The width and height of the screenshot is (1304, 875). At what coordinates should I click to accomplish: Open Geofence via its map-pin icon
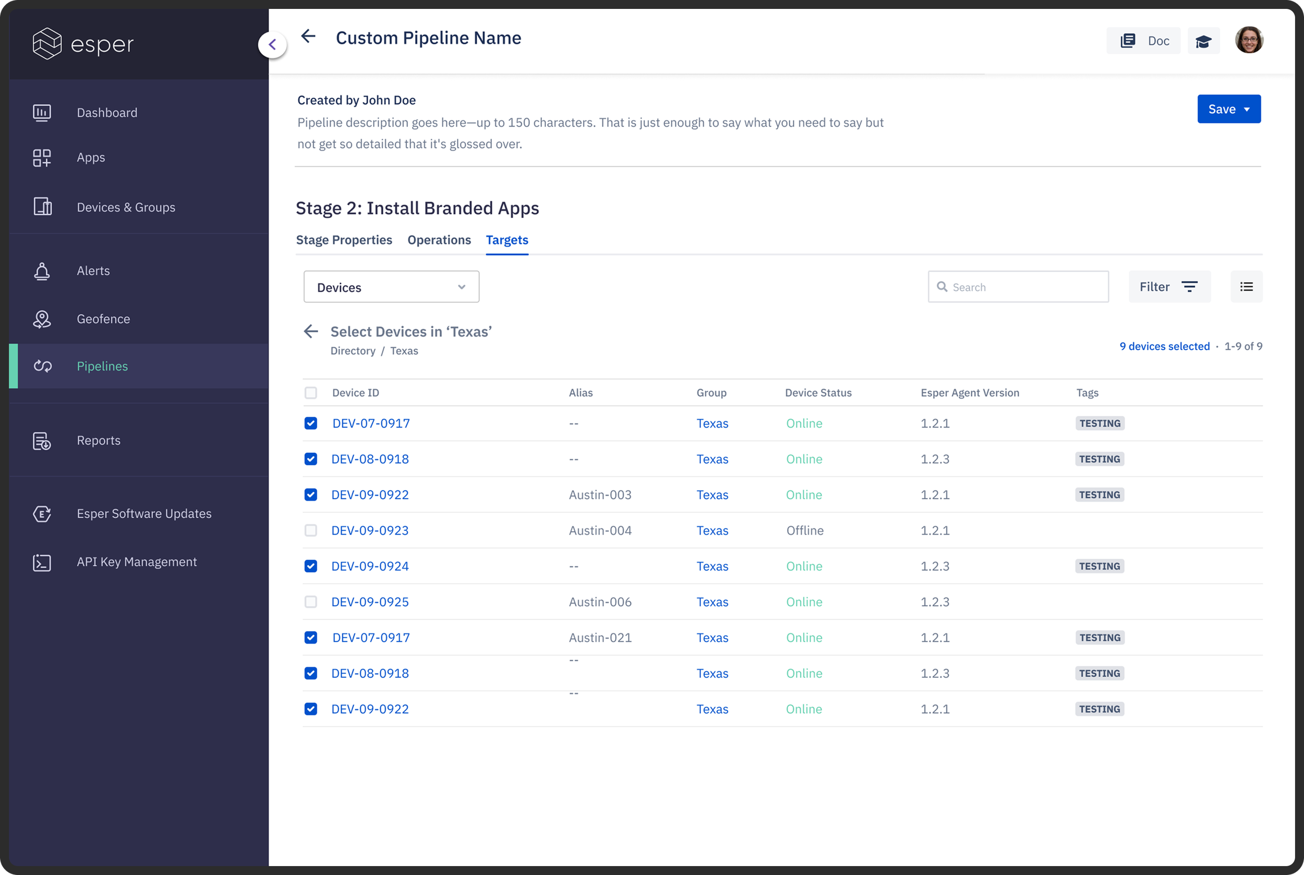42,319
